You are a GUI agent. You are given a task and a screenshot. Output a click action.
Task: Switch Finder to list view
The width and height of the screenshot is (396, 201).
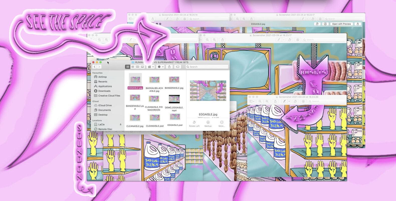pyautogui.click(x=133, y=67)
